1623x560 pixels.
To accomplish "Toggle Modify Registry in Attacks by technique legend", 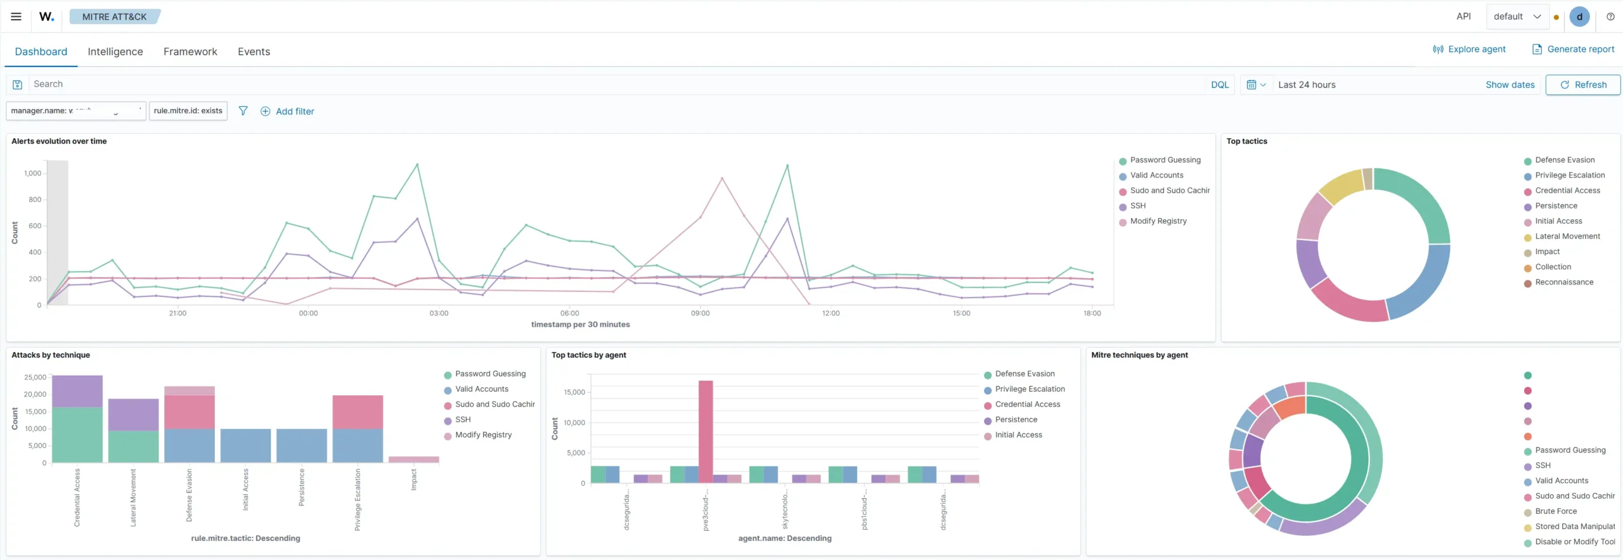I will click(x=483, y=435).
